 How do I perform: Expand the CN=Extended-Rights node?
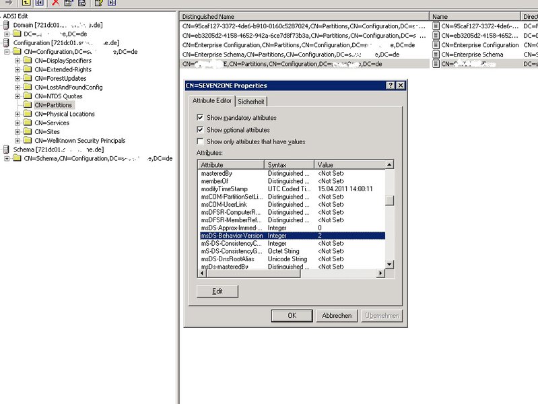pos(18,69)
